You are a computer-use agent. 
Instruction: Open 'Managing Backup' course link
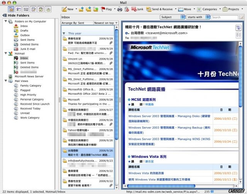169,130
